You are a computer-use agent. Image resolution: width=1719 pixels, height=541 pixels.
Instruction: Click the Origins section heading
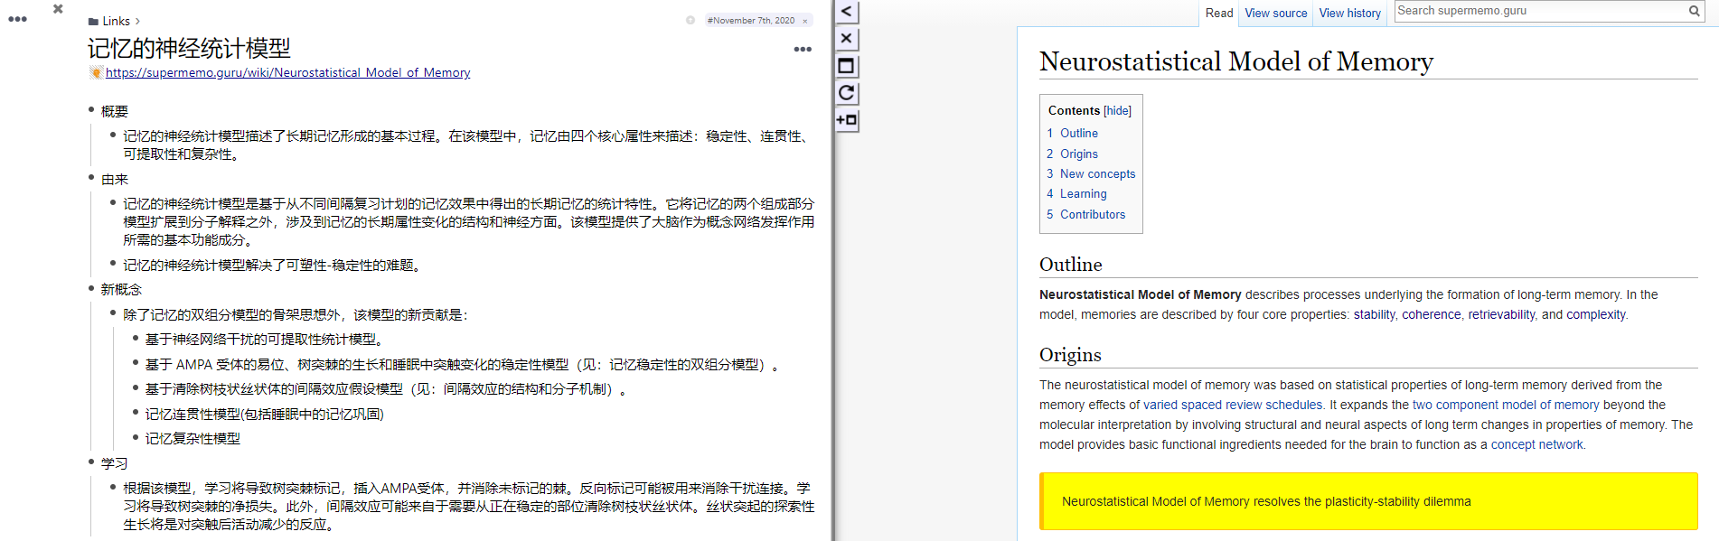coord(1070,355)
